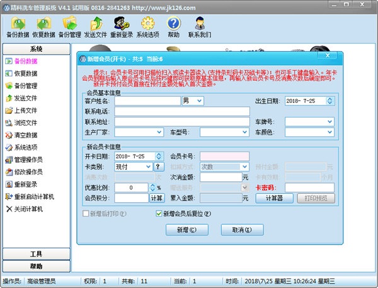Screen dimensions: 378x288
Task: Click the 卡密码 input field
Action: 309,188
